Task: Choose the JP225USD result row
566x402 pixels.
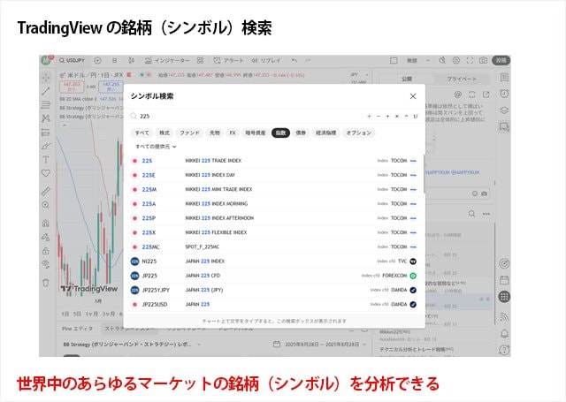Action: pos(274,305)
